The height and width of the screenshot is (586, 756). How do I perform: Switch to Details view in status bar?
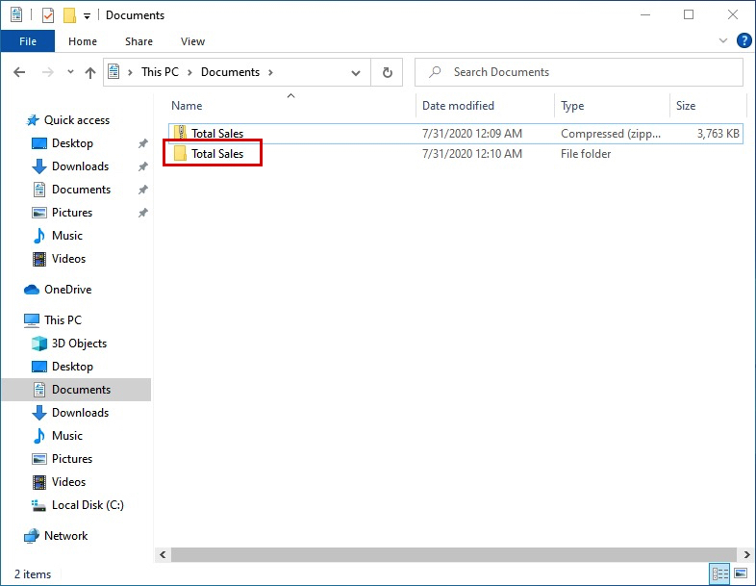pos(720,573)
